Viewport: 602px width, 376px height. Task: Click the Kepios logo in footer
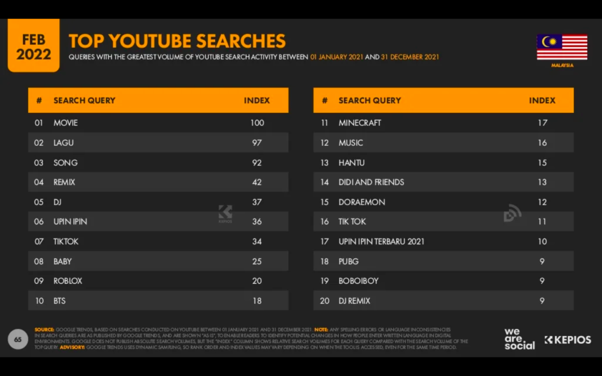click(568, 340)
